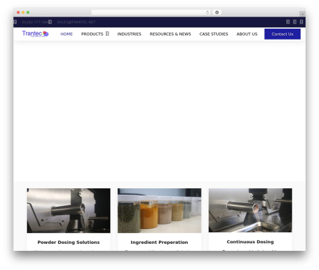Open the Ingredient Preperation image
Image resolution: width=319 pixels, height=270 pixels.
click(x=159, y=211)
